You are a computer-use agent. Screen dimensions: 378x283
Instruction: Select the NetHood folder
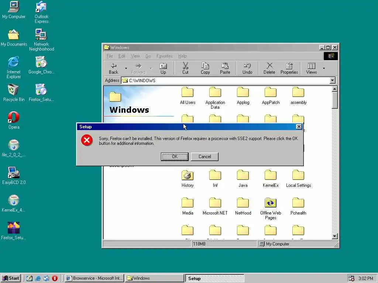tap(243, 206)
